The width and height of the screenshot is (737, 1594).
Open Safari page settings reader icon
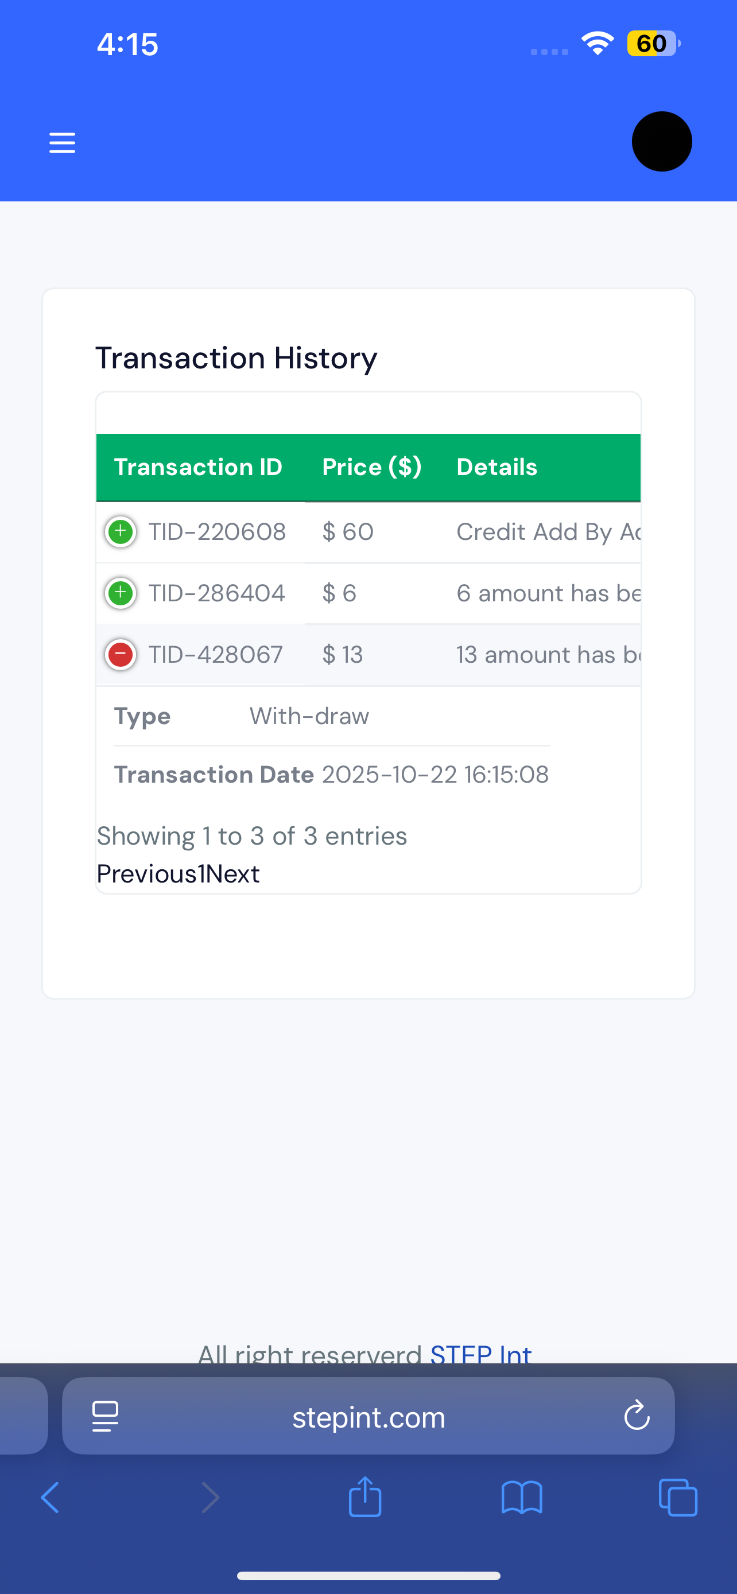point(105,1416)
